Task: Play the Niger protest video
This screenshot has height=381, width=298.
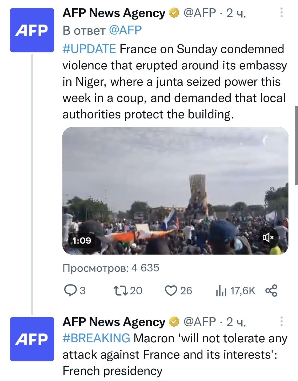Action: coord(175,190)
